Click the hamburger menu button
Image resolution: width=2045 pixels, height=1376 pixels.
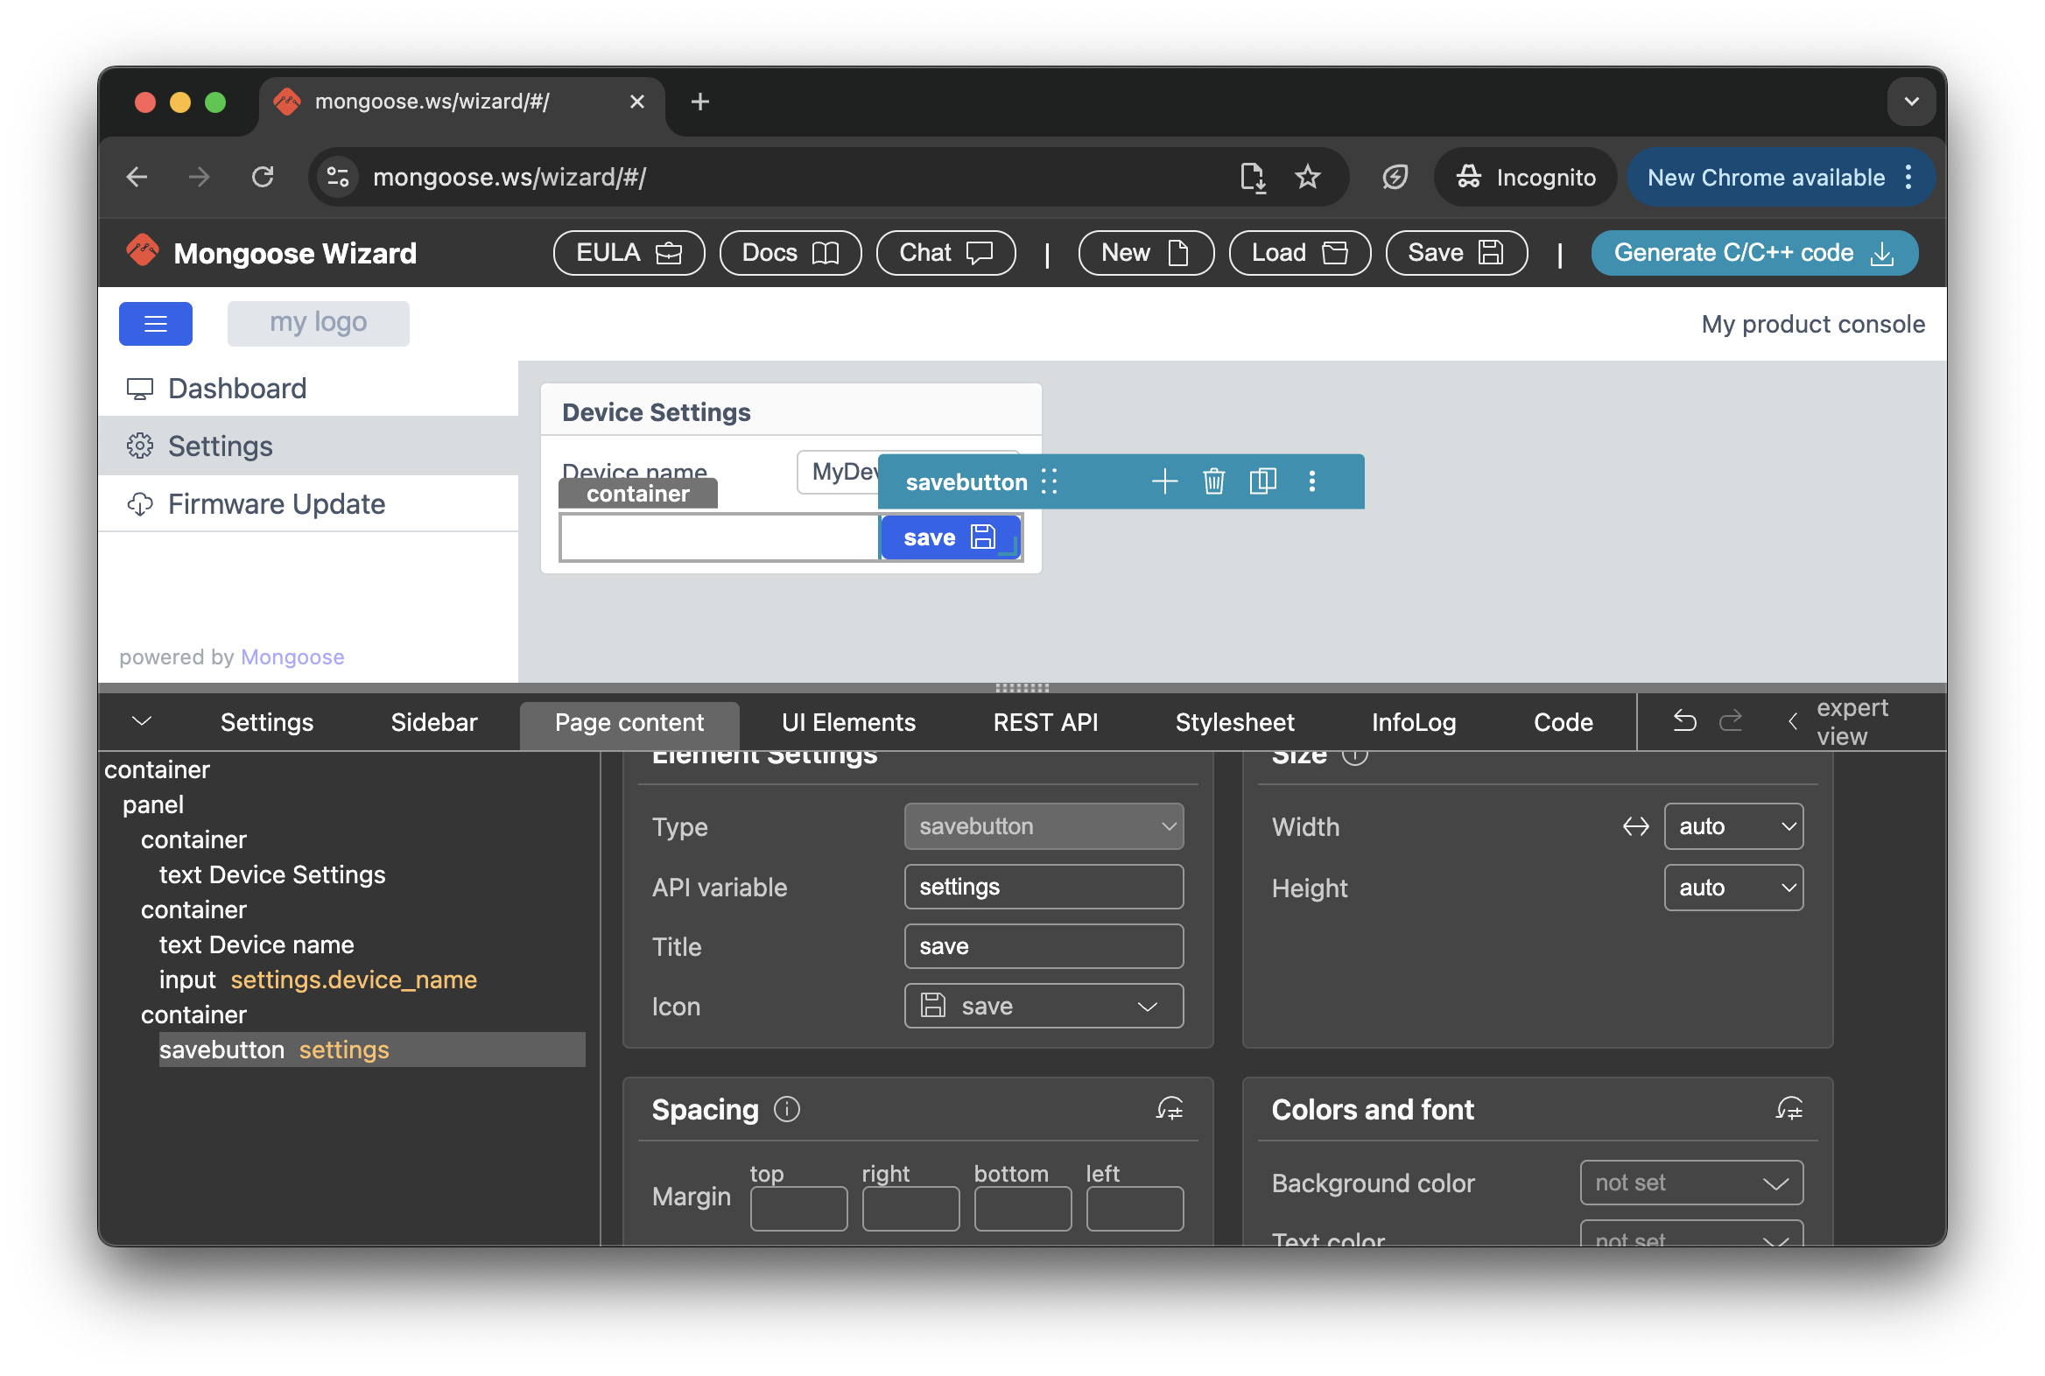[155, 324]
